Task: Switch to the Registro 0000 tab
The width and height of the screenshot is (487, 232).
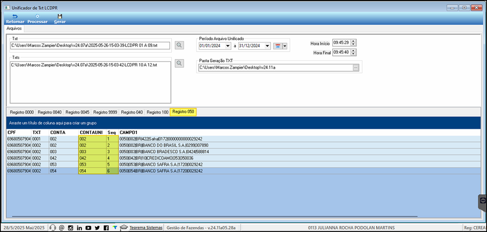Action: point(21,112)
